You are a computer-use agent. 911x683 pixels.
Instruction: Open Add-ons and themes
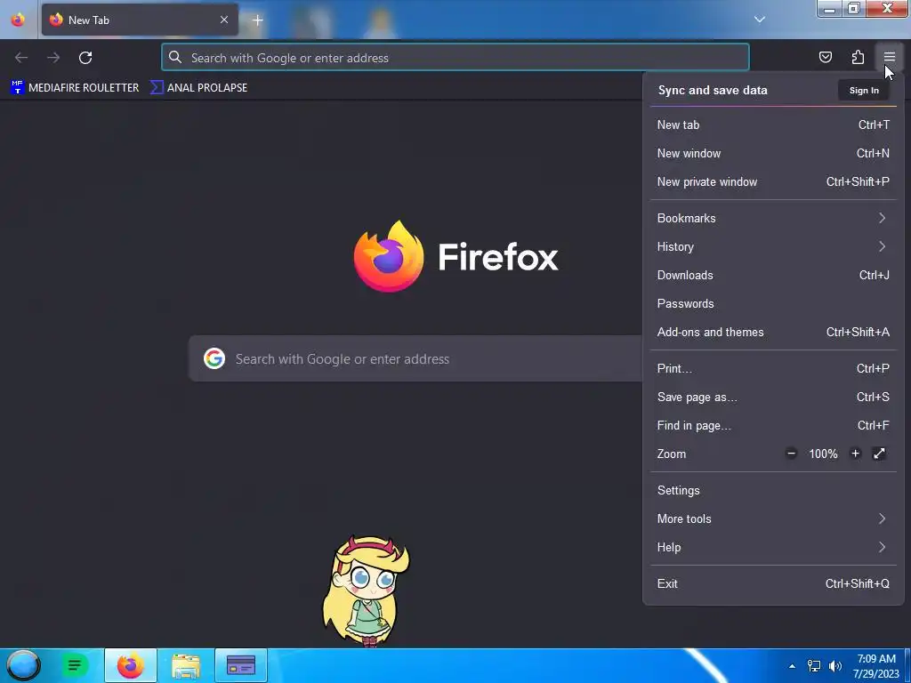coord(773,333)
